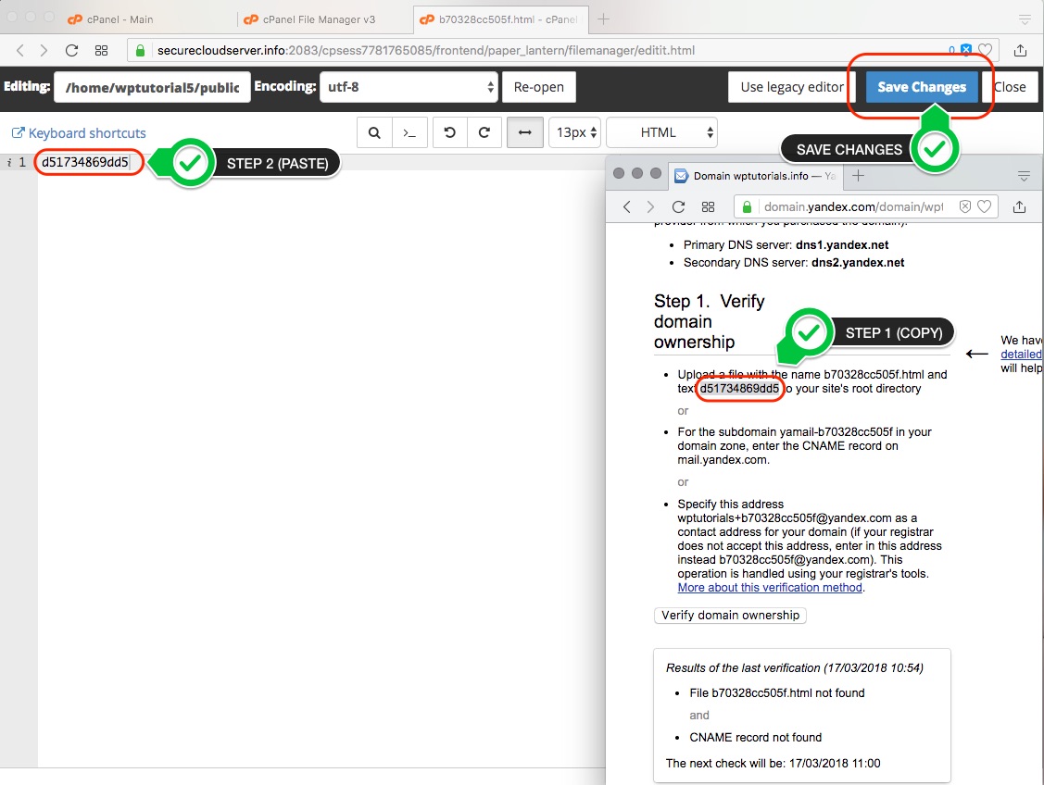Click the dns1.yandex.net primary server text
Screen dimensions: 1044x785
click(x=842, y=244)
